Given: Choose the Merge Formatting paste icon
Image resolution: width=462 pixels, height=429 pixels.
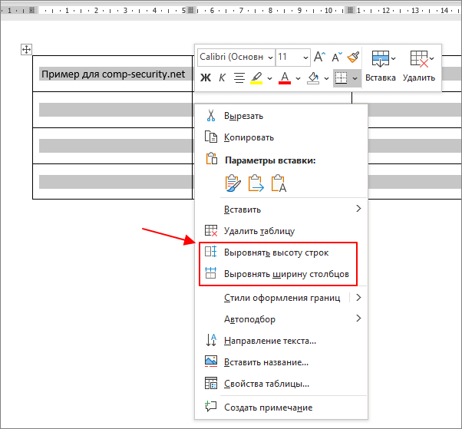Looking at the screenshot, I should click(x=256, y=183).
